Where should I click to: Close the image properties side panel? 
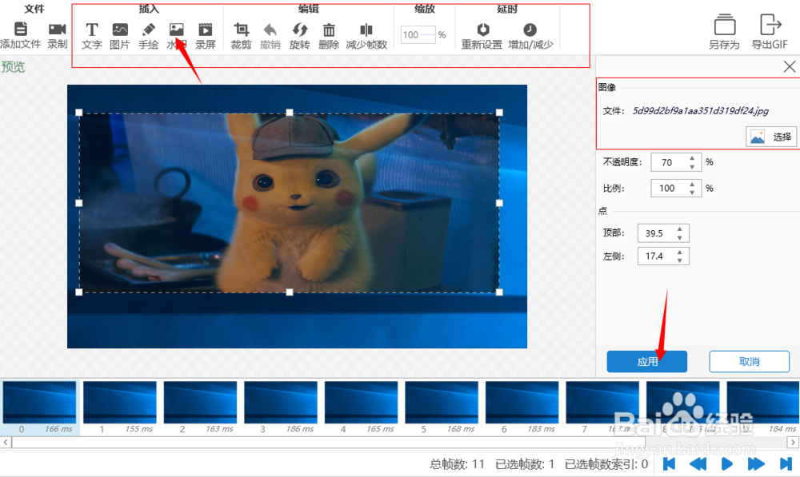pos(790,67)
